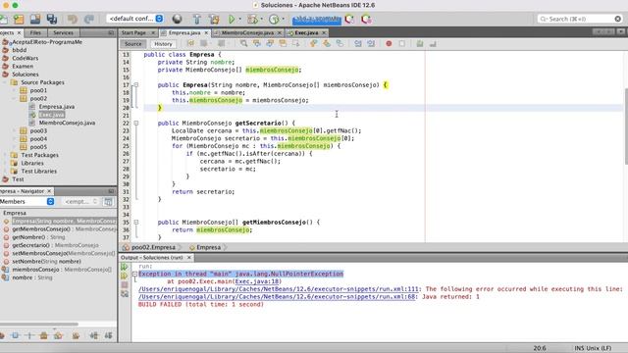Switch to the Start Page tab
The width and height of the screenshot is (628, 353).
[138, 32]
